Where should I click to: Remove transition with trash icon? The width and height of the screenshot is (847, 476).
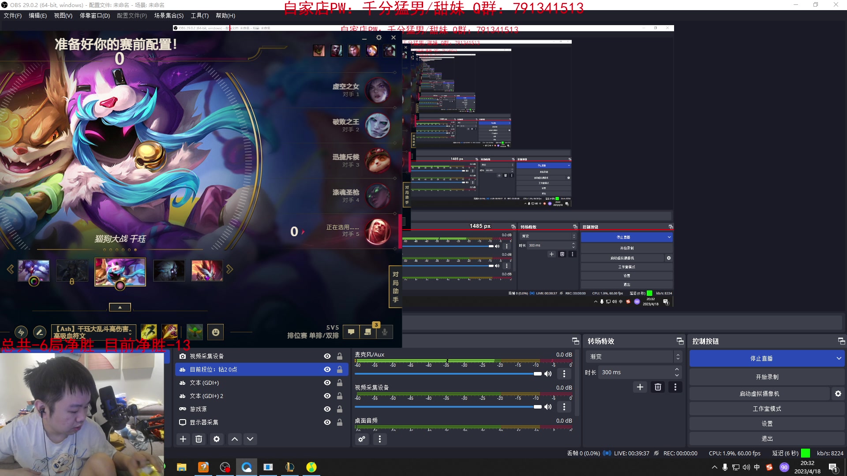[658, 387]
